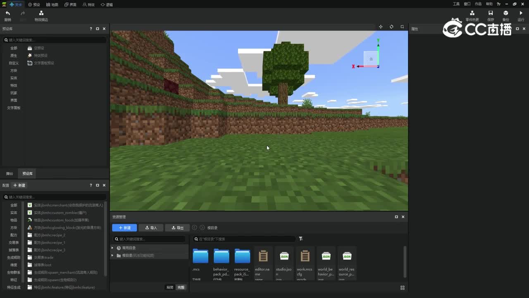Click the 特效描边 effect outline icon
Viewport: 529px width, 298px height.
click(x=41, y=13)
